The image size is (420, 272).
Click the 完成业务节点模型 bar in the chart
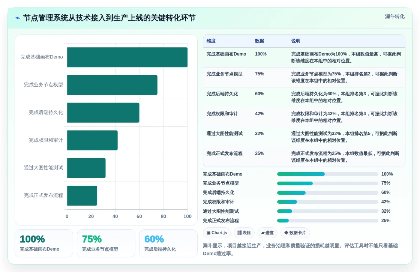point(112,85)
